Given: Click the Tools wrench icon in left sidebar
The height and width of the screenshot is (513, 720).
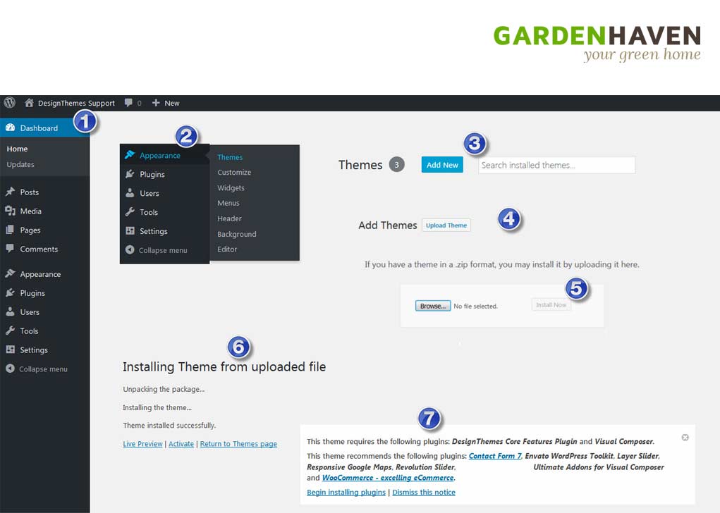Looking at the screenshot, I should [x=10, y=330].
